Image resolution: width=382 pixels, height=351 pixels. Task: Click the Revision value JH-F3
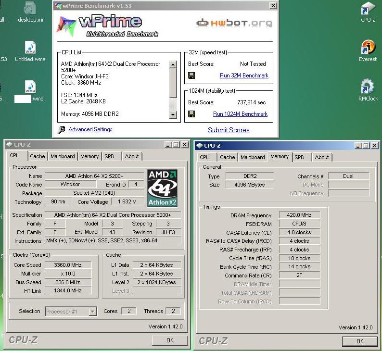(168, 232)
